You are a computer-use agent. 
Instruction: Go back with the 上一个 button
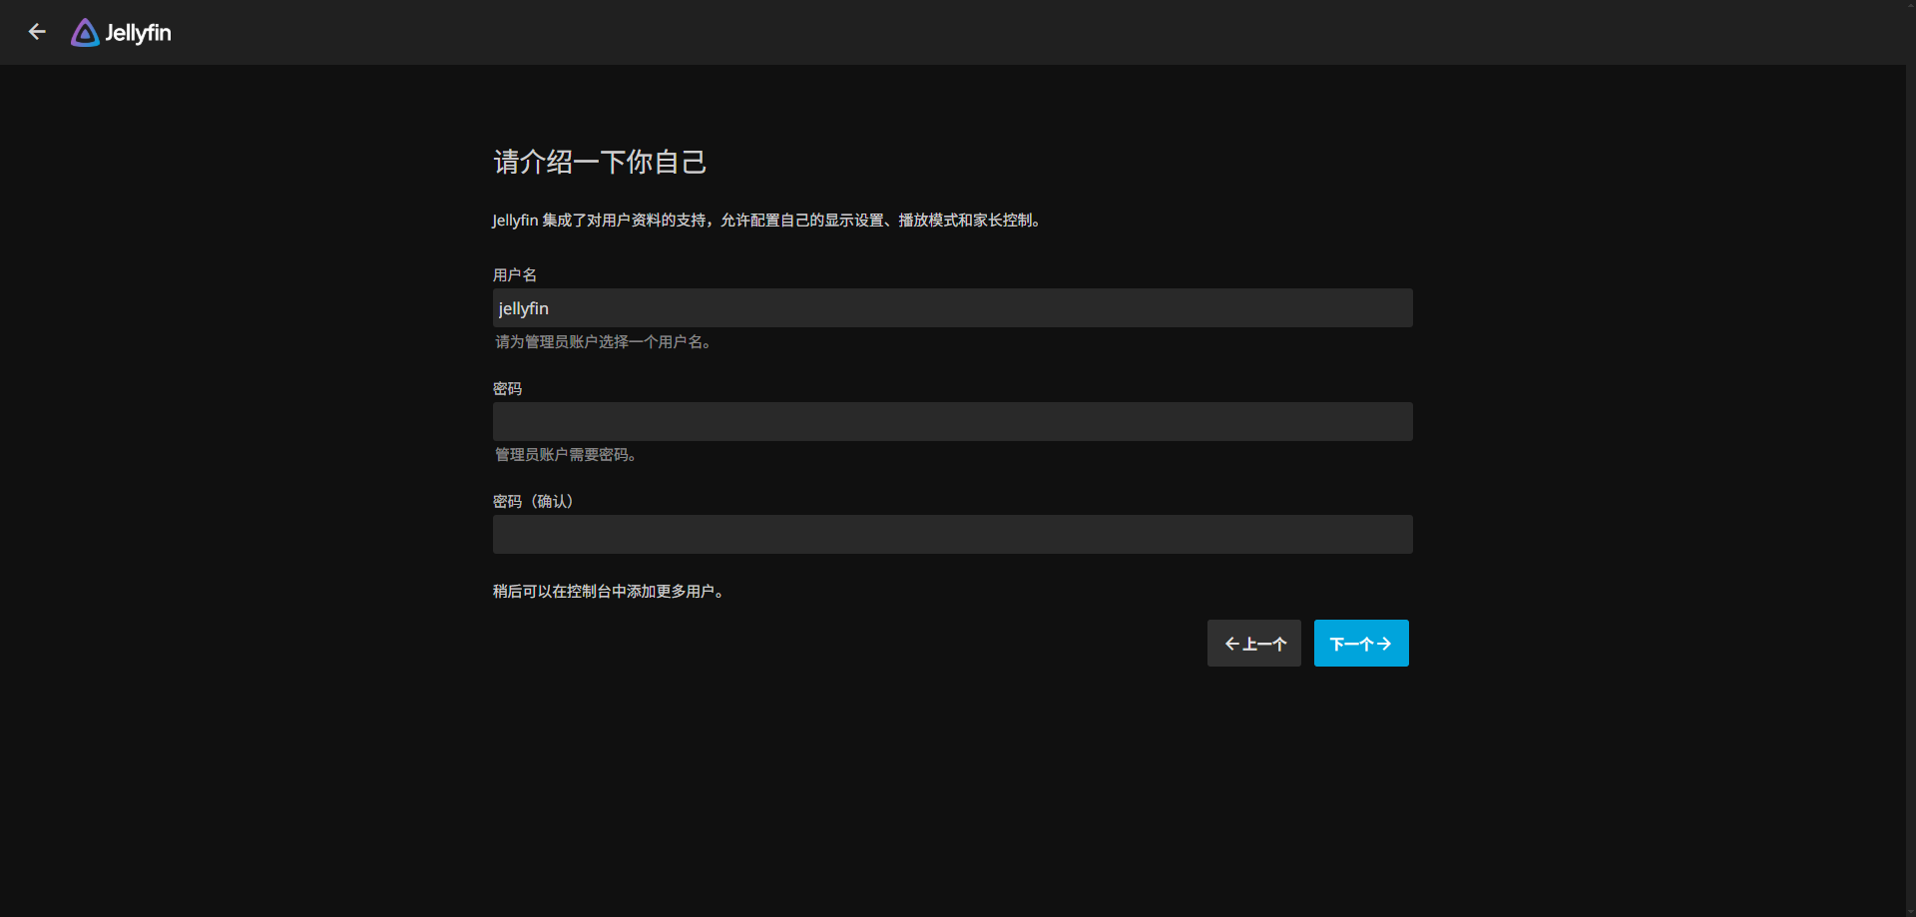coord(1254,644)
